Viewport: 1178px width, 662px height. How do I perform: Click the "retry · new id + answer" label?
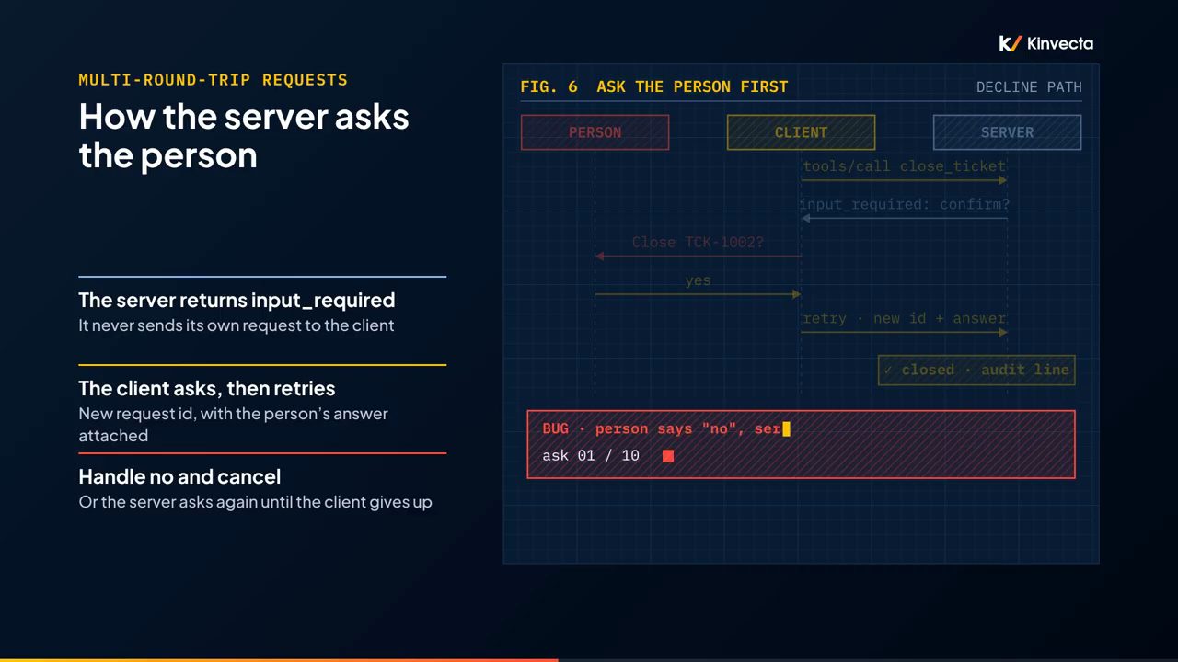(904, 318)
